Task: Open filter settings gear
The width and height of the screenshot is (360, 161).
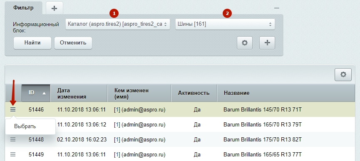Action: point(245,43)
